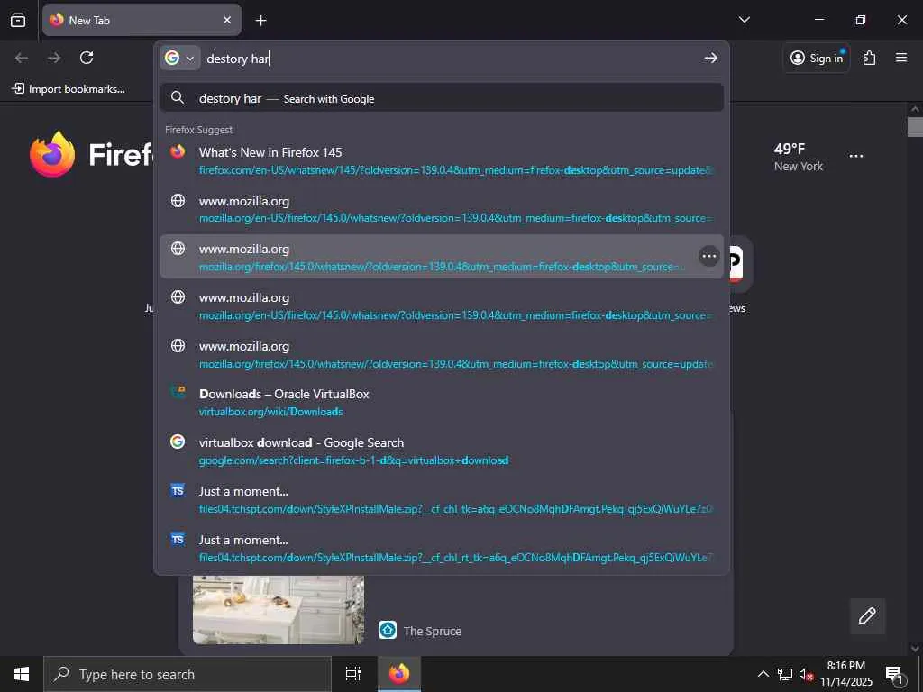Open the clock showing 8:16 PM

click(845, 674)
